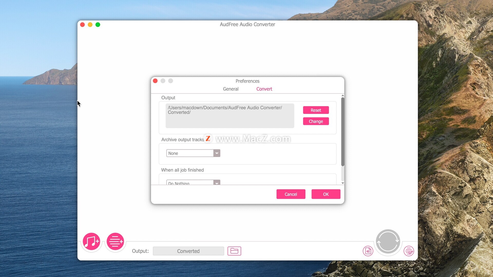Click the Change output path button
Screen dimensions: 493x277
[x=316, y=121]
